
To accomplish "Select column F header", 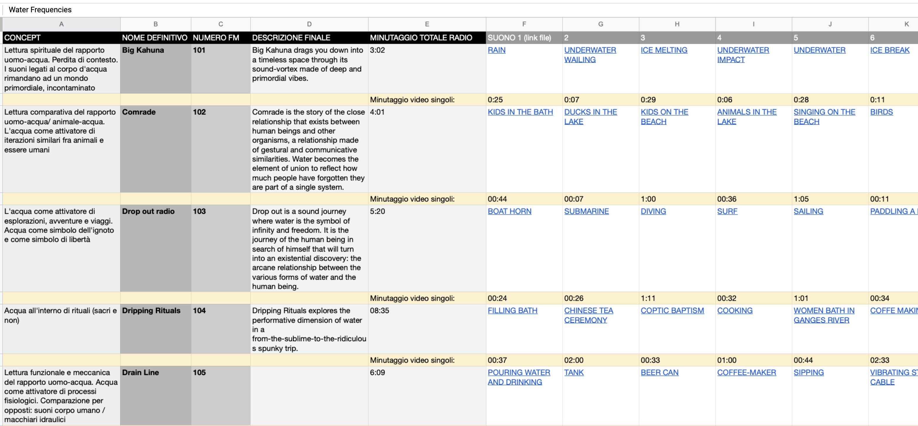I will (524, 24).
